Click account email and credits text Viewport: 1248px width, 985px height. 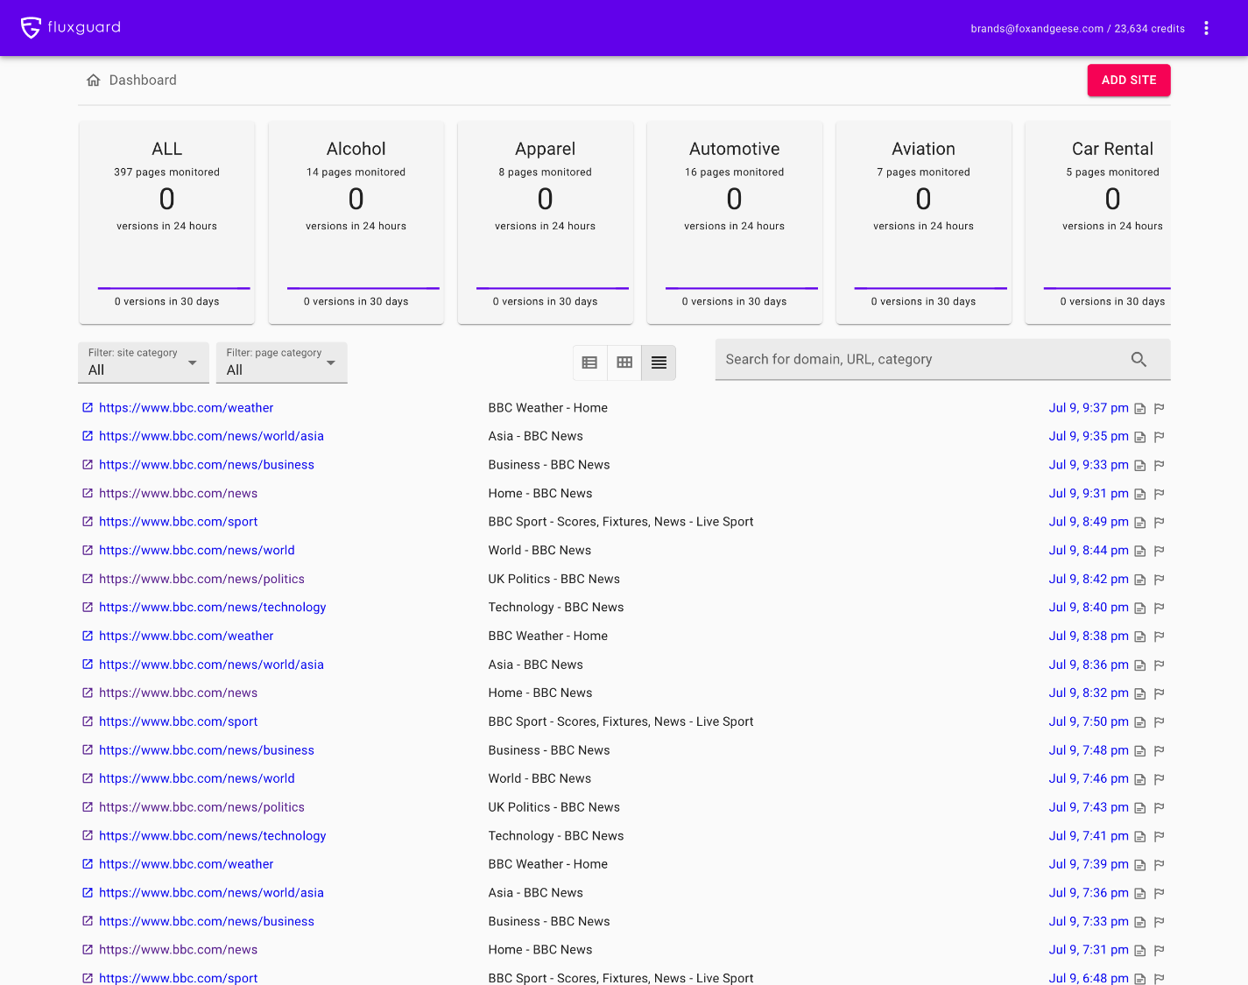pos(1077,29)
